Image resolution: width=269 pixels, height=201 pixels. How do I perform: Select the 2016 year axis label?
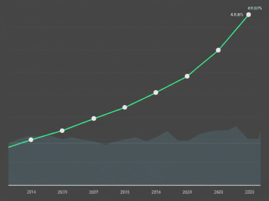(x=156, y=192)
